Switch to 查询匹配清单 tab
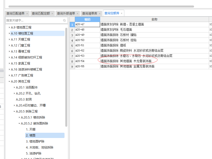 [x=15, y=13]
